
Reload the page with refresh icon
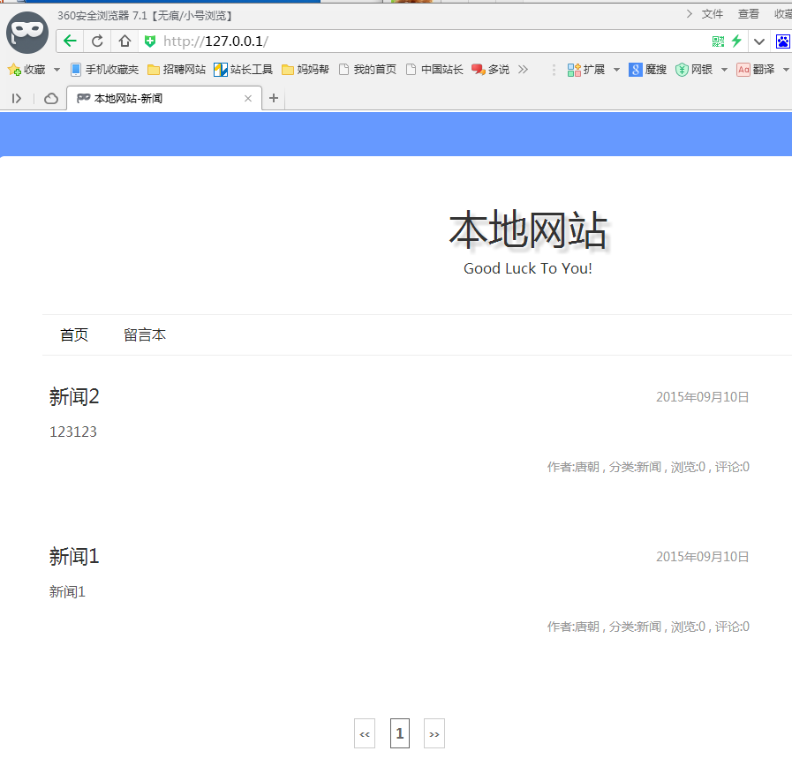pos(97,41)
